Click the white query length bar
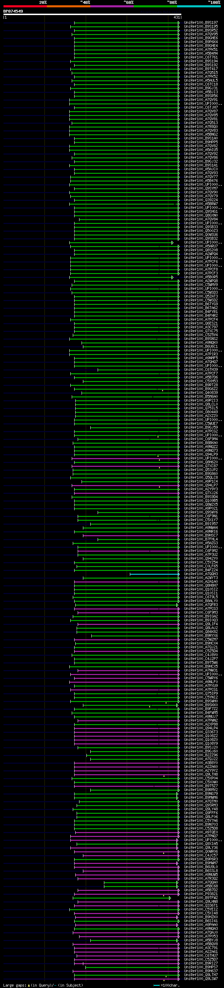Screen dimensions: 224x988 pyautogui.click(x=92, y=15)
